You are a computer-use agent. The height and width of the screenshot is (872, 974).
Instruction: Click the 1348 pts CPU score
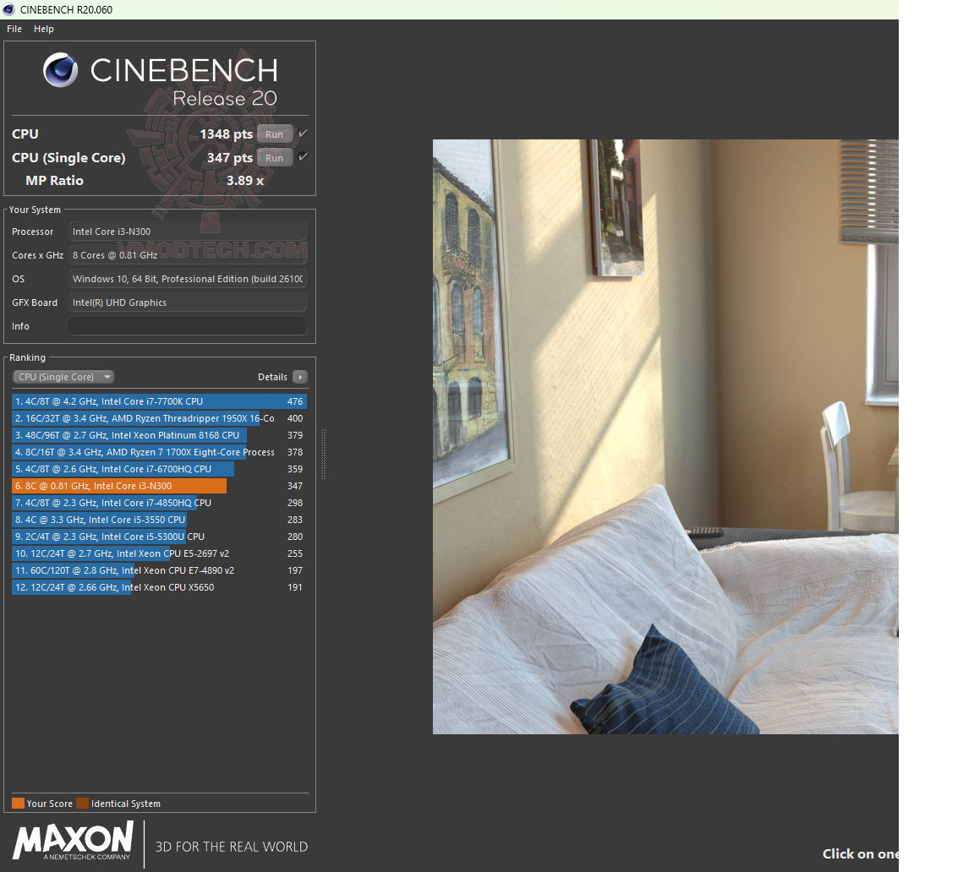click(x=226, y=134)
